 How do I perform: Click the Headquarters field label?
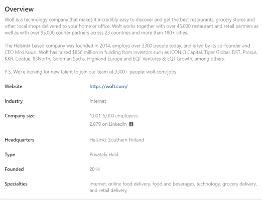(20, 140)
